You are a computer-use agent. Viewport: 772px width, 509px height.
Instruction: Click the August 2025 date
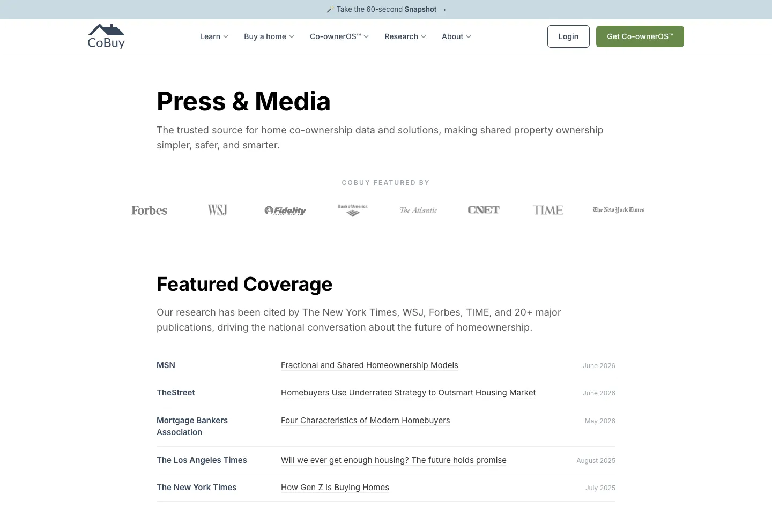tap(596, 461)
